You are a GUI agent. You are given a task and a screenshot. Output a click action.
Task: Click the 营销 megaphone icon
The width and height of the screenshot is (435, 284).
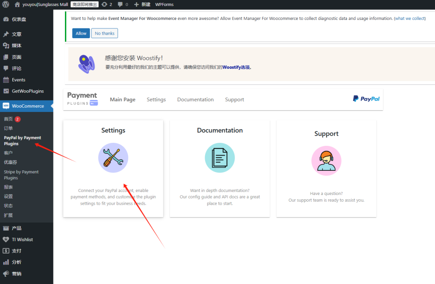(6, 273)
